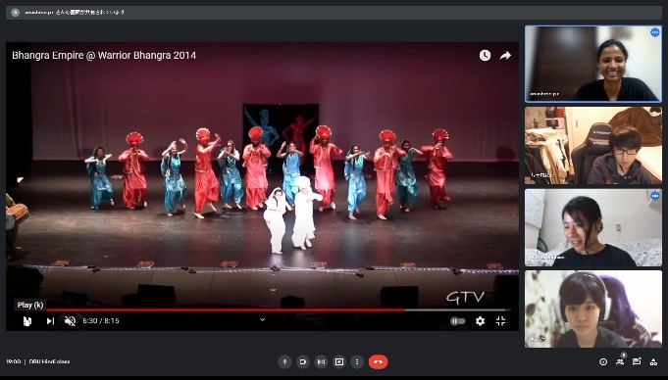The width and height of the screenshot is (668, 380).
Task: Click the Share arrow on the video
Action: (505, 55)
